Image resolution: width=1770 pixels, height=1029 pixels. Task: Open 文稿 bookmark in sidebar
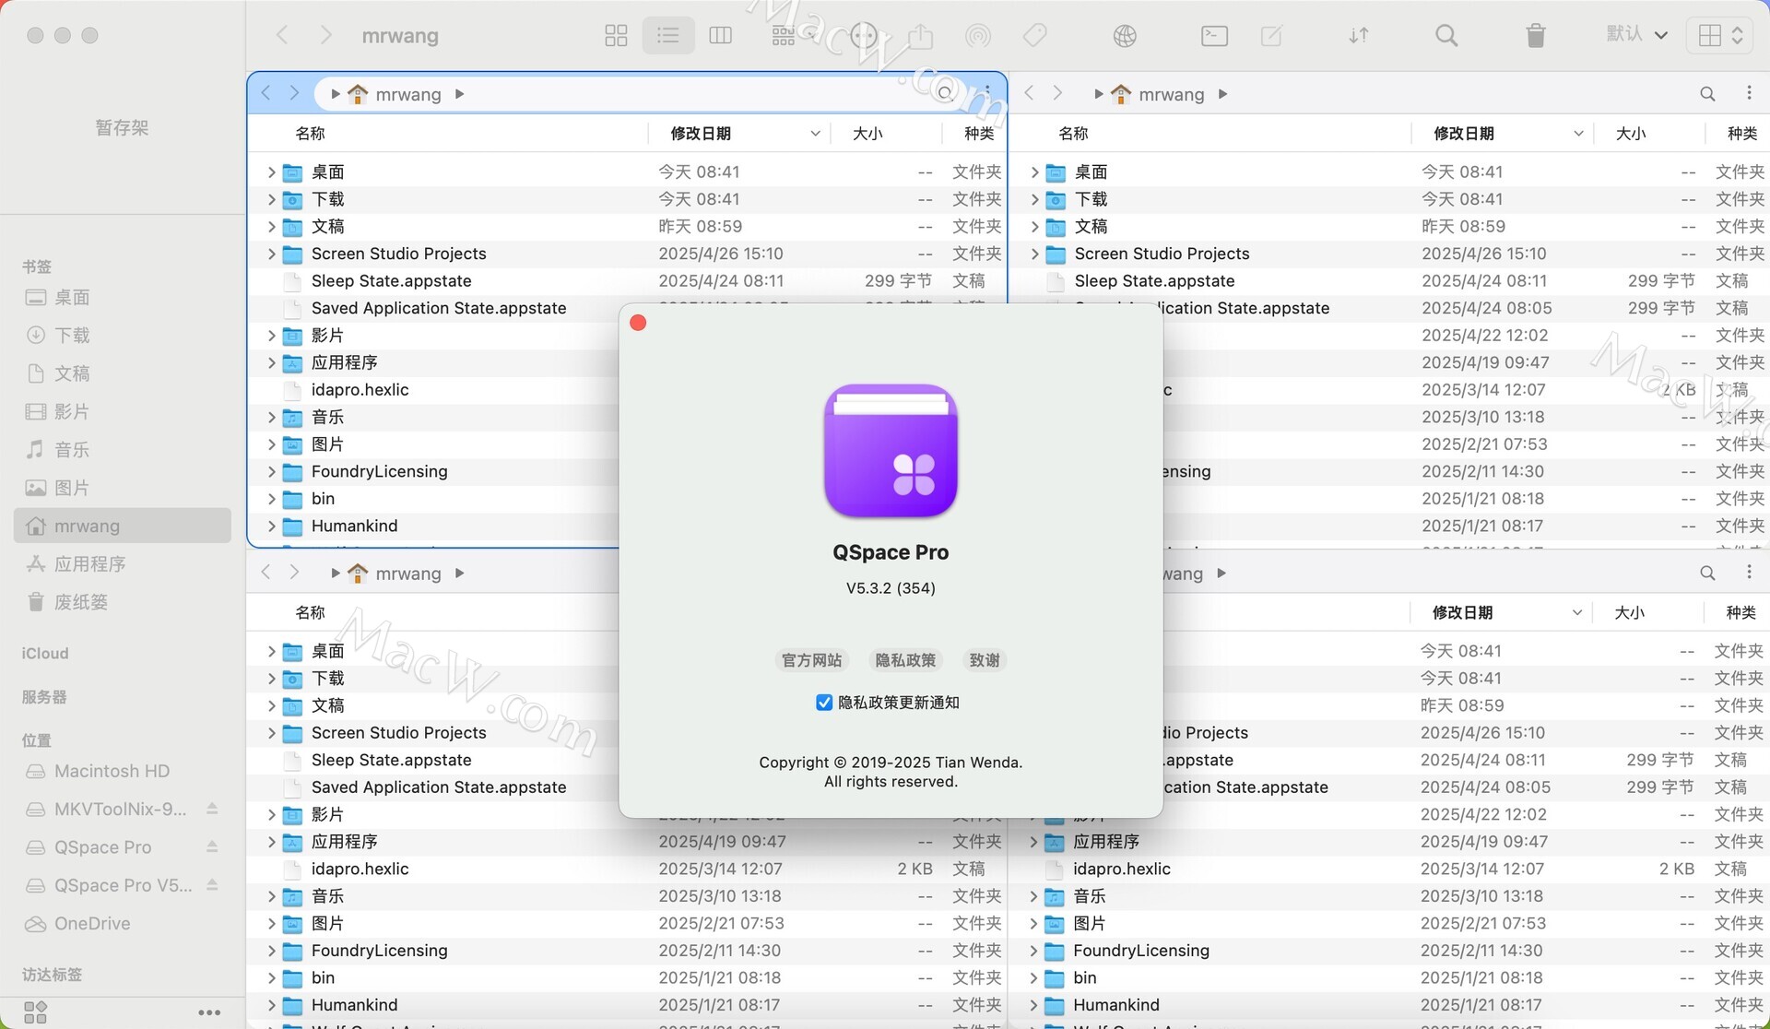pos(122,373)
